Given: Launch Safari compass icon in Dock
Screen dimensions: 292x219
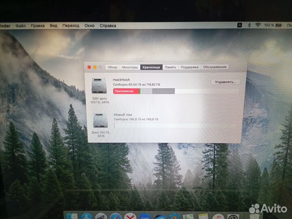Looking at the screenshot, I should pos(116,216).
